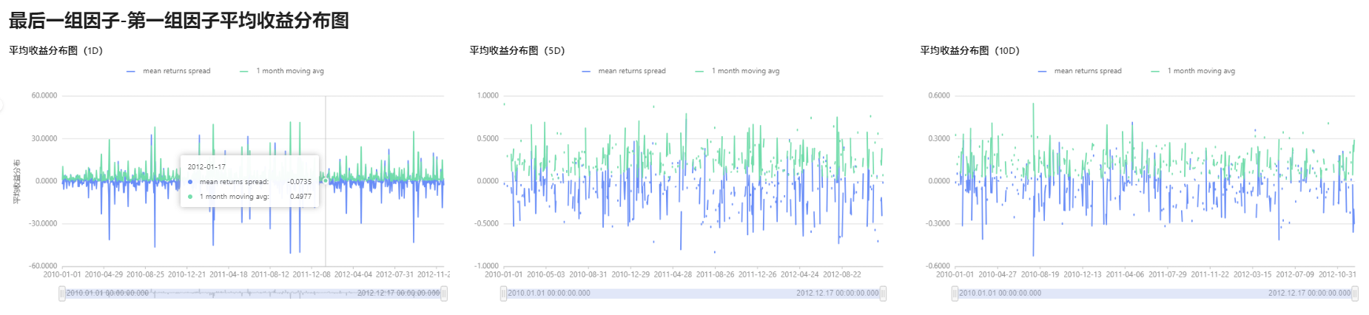This screenshot has width=1369, height=315.
Task: Click left zoom handle under 5D chart
Action: tap(504, 294)
